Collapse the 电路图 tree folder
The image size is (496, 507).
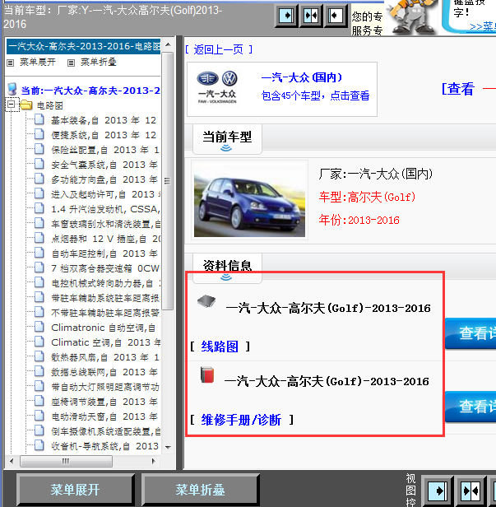point(12,105)
